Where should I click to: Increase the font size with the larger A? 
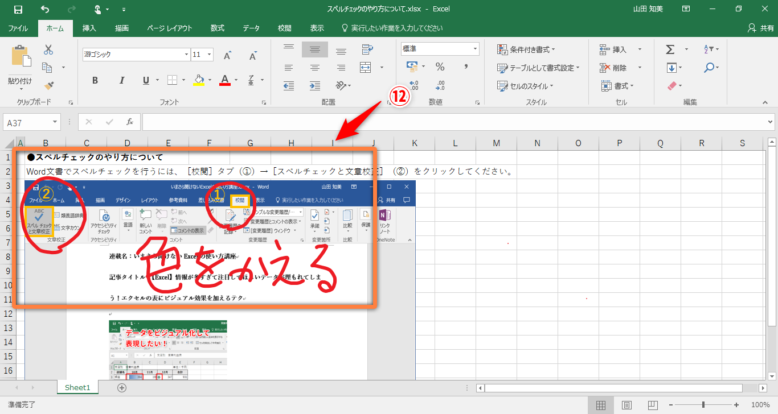pos(227,55)
